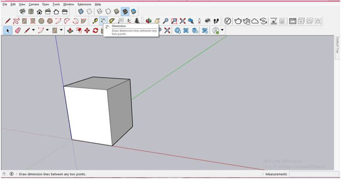This screenshot has height=179, width=342.
Task: Start V-Ray Interactive Render
Action: pos(247,21)
